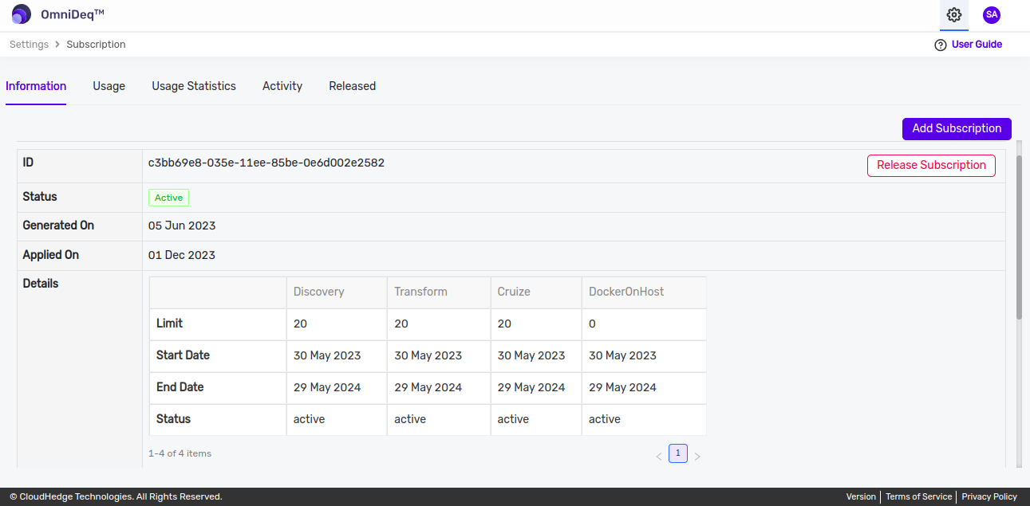Select the Activity tab
Image resolution: width=1030 pixels, height=506 pixels.
[282, 86]
